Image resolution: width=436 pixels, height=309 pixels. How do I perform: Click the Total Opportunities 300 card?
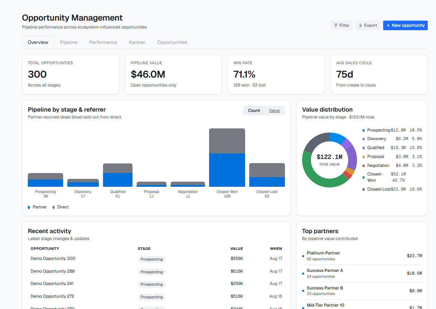pos(71,75)
